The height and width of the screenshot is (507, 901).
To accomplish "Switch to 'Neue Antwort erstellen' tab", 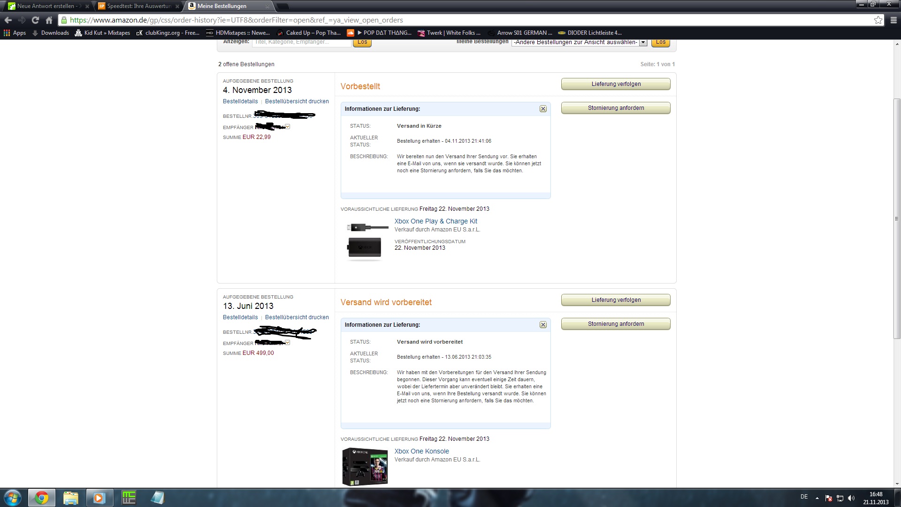I will tap(46, 6).
